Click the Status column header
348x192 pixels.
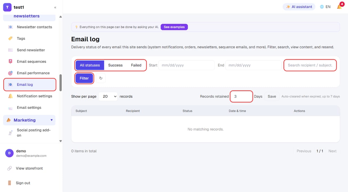pos(187,111)
